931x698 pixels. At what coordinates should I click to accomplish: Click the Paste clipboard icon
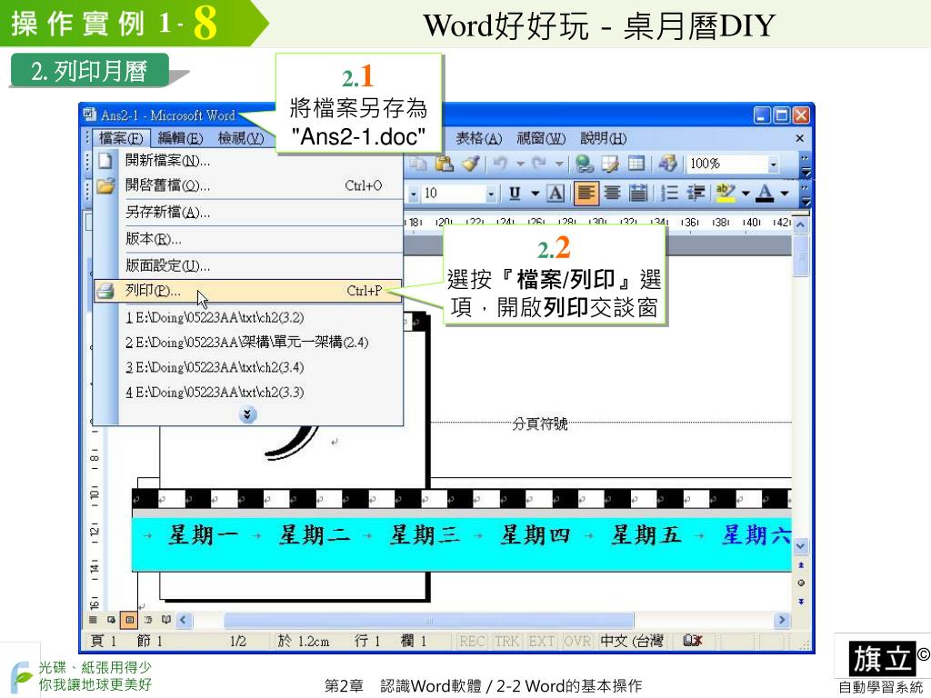(444, 163)
